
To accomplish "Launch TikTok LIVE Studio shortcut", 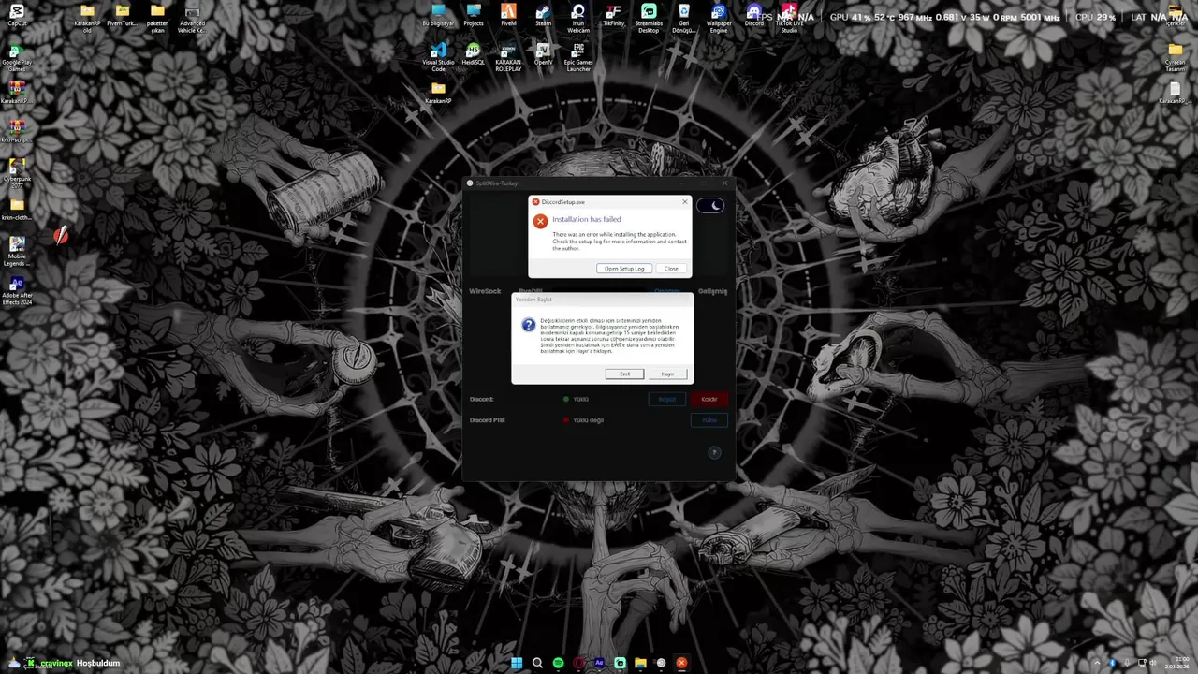I will (789, 19).
